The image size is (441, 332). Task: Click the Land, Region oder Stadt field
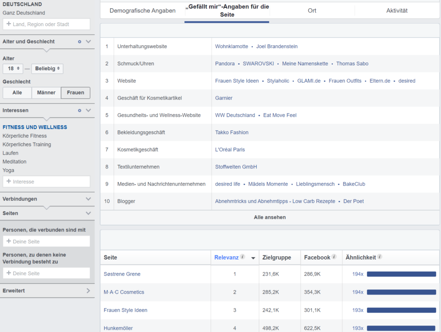point(47,24)
